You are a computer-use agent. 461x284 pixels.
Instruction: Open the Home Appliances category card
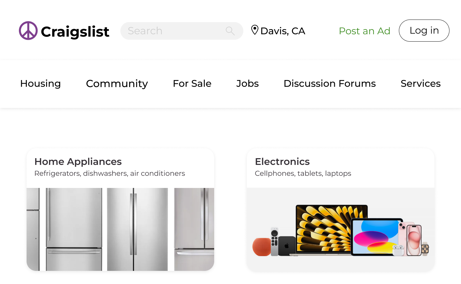point(120,167)
